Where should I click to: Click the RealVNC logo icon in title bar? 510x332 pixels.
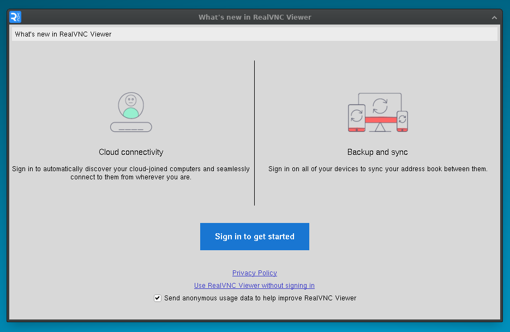(x=15, y=17)
